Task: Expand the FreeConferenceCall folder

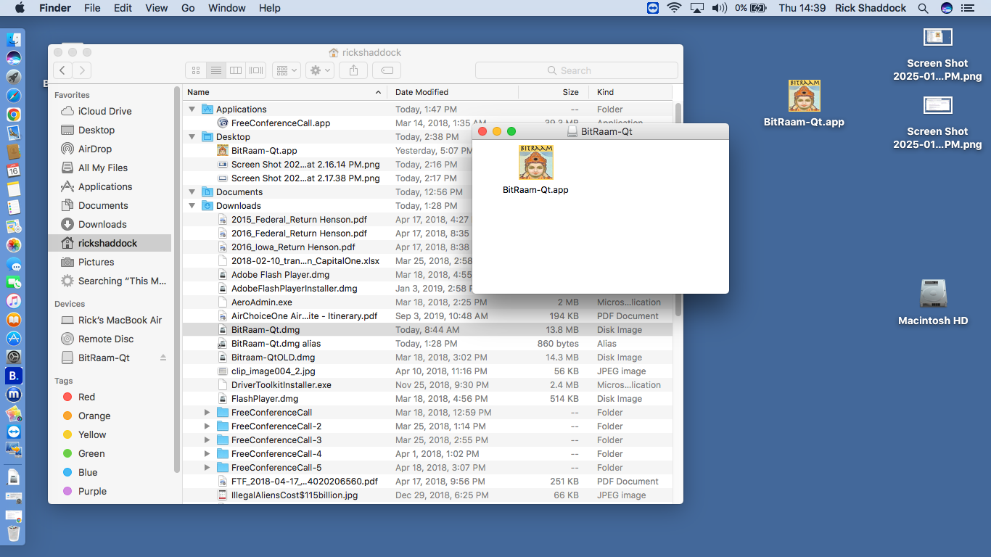Action: (207, 413)
